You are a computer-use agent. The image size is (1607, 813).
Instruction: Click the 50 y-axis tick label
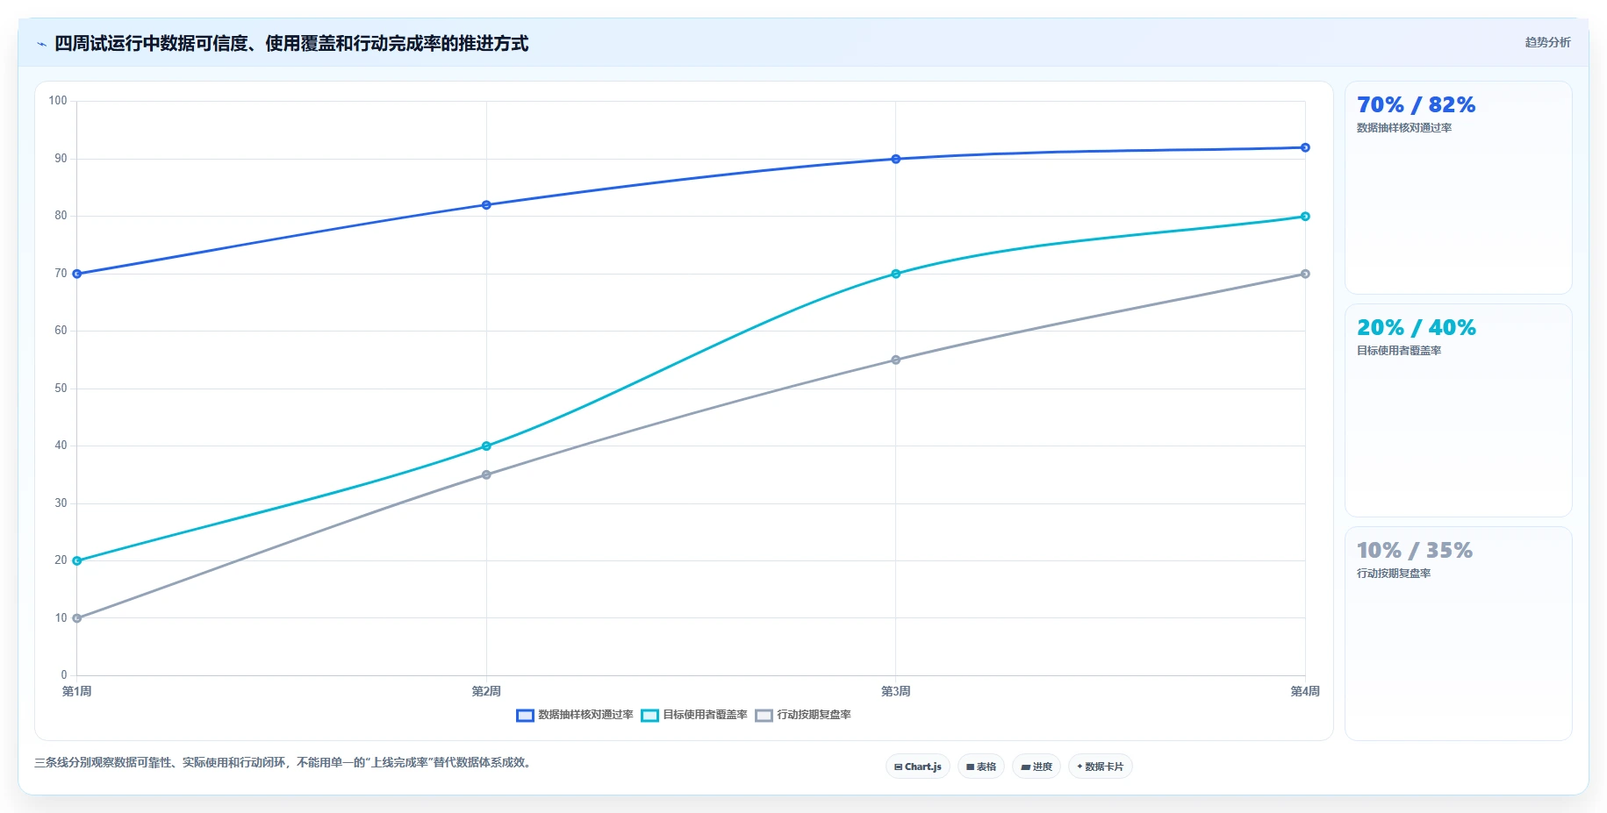point(61,389)
